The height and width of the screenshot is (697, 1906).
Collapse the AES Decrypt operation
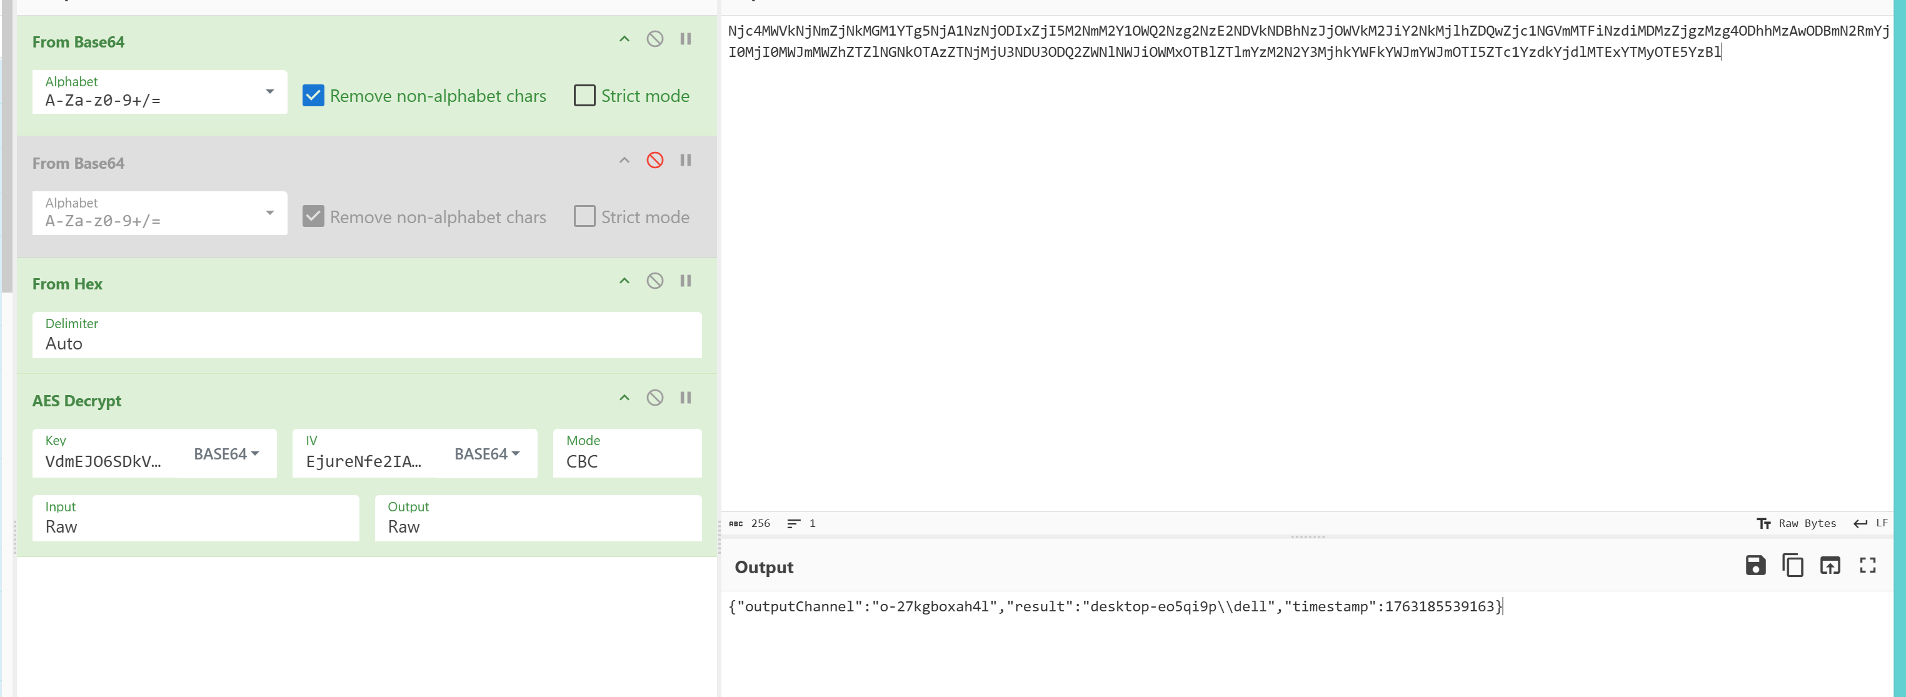point(624,398)
